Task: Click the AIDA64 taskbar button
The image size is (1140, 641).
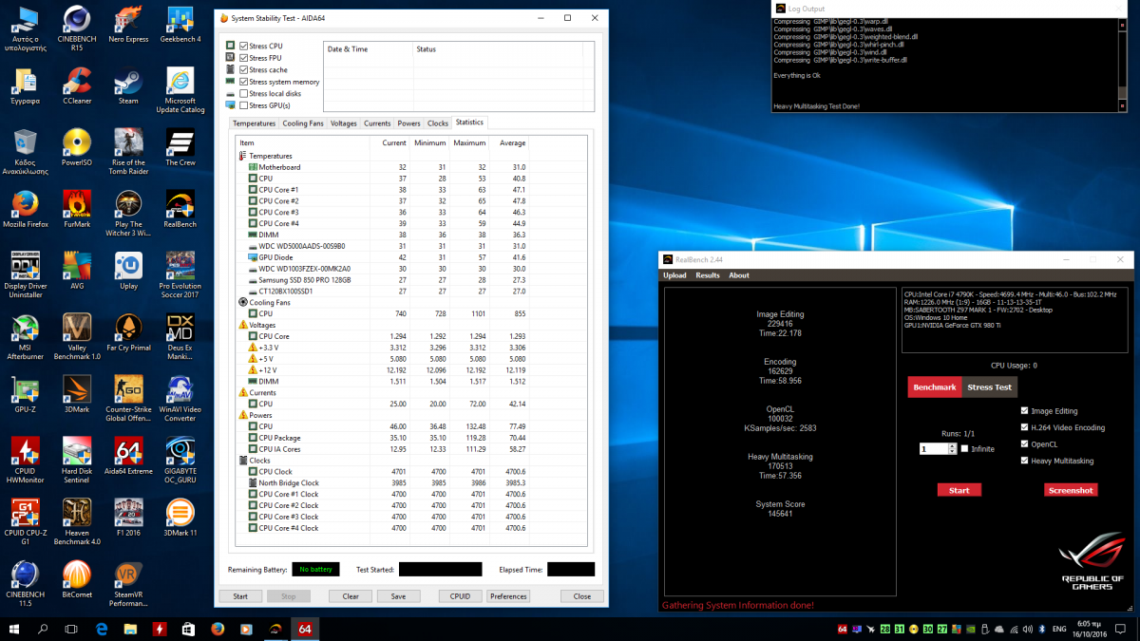Action: (305, 629)
